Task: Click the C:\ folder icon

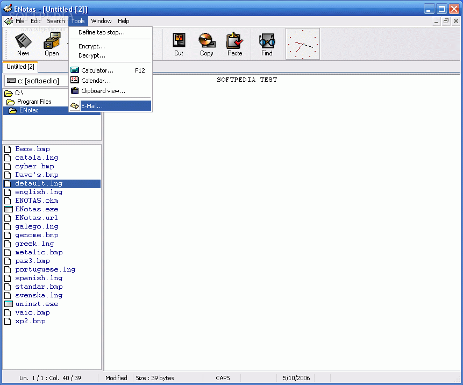Action: [9, 94]
